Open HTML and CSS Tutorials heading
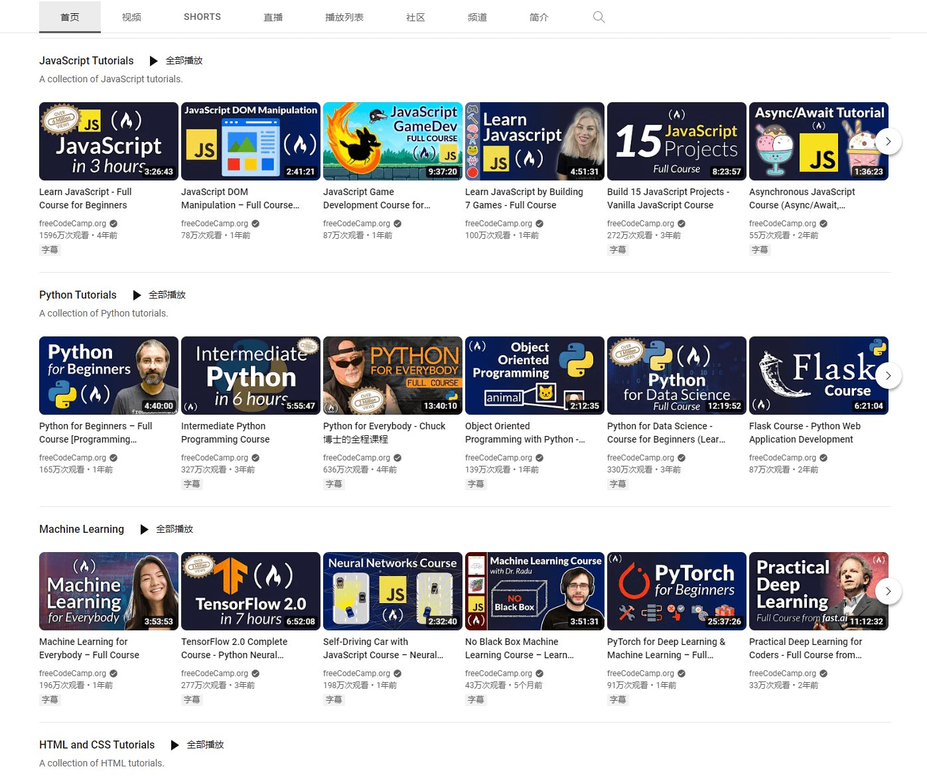927x779 pixels. 97,745
